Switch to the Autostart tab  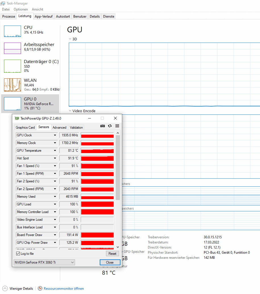(x=63, y=16)
